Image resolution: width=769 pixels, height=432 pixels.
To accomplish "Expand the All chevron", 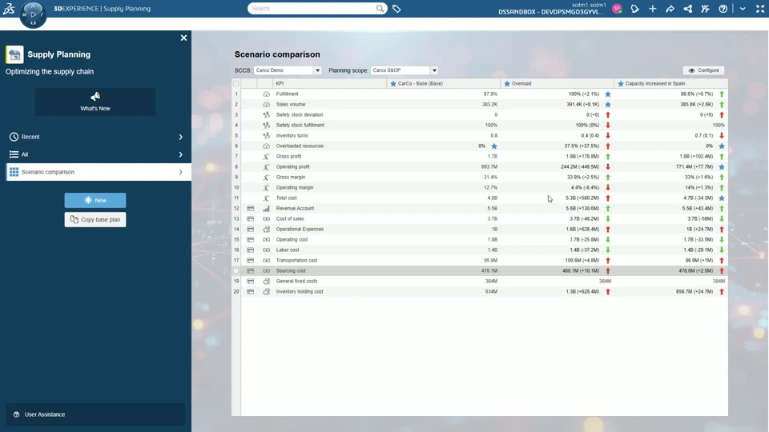I will [x=180, y=154].
